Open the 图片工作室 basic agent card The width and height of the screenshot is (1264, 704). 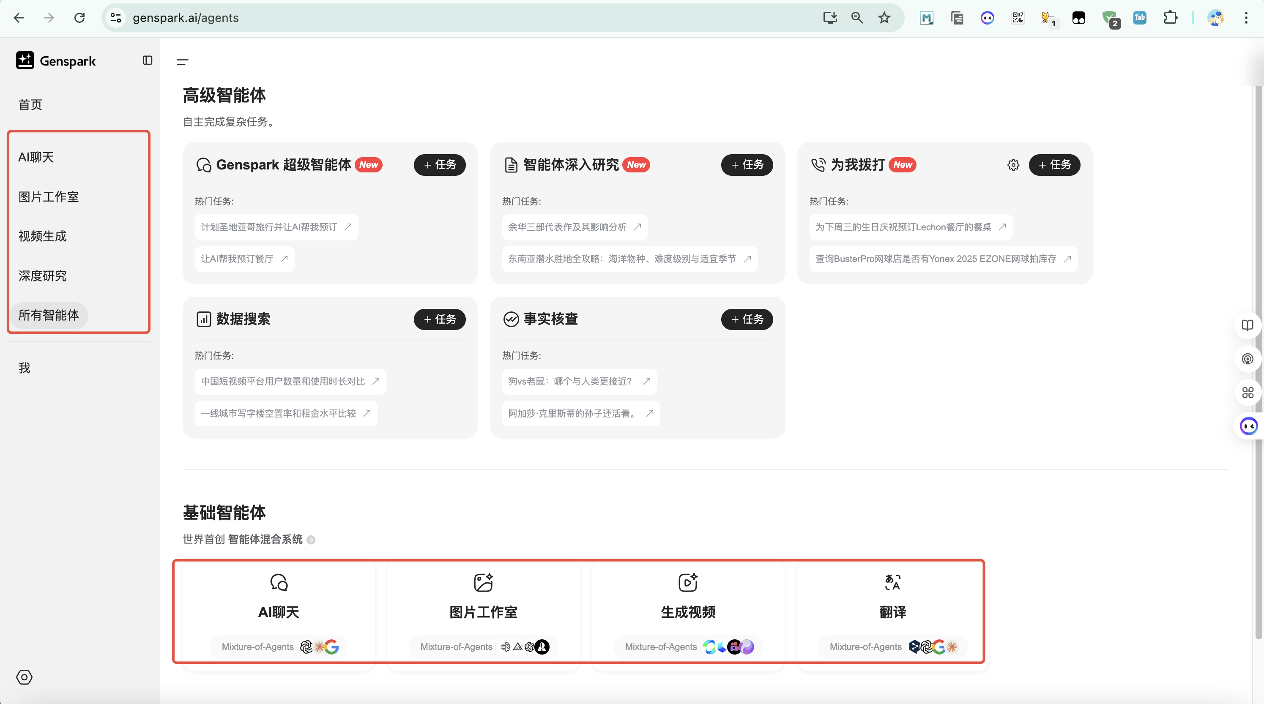(x=483, y=617)
